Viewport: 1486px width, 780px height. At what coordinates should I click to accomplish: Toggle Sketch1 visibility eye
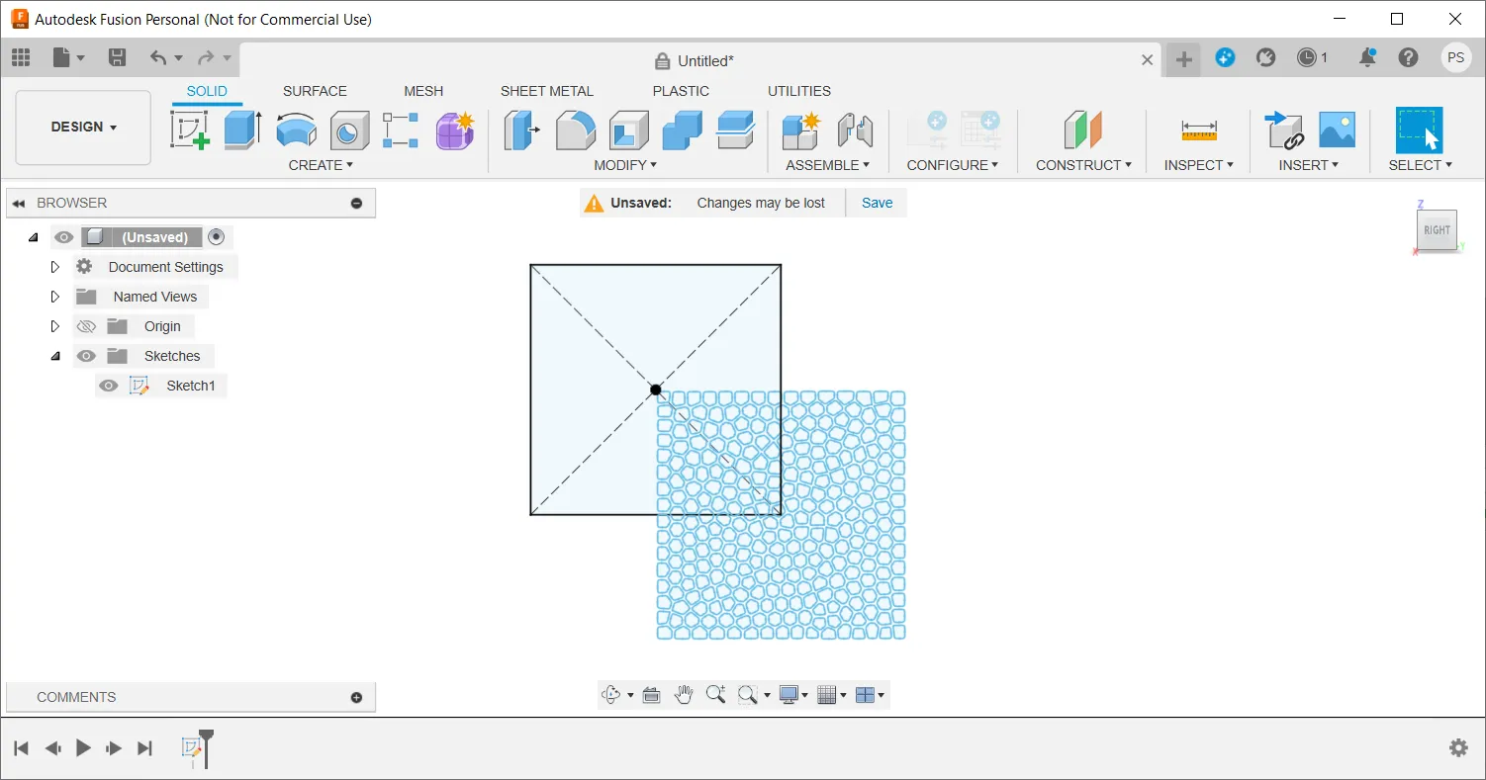(x=109, y=386)
